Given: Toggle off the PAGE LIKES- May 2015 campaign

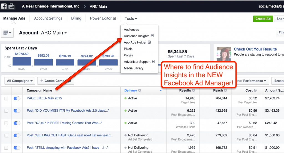Looking at the screenshot, I should 17,98.
